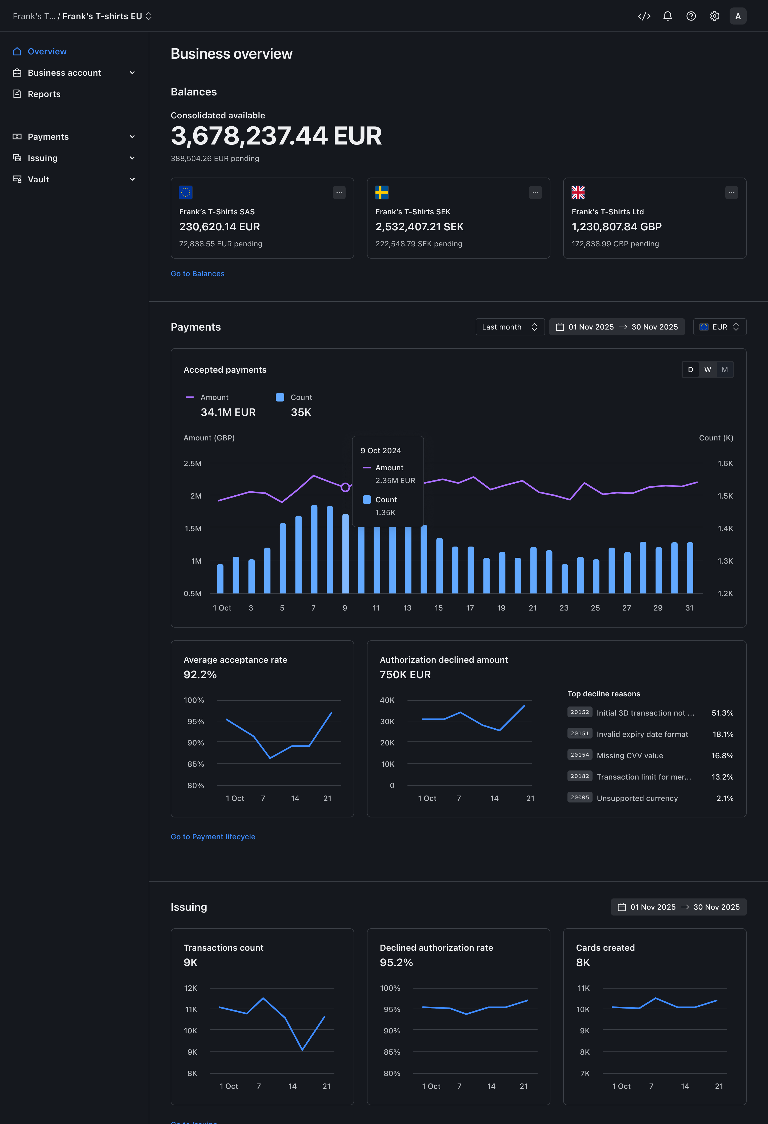Viewport: 768px width, 1124px height.
Task: Click the Go to Balances link
Action: (197, 274)
